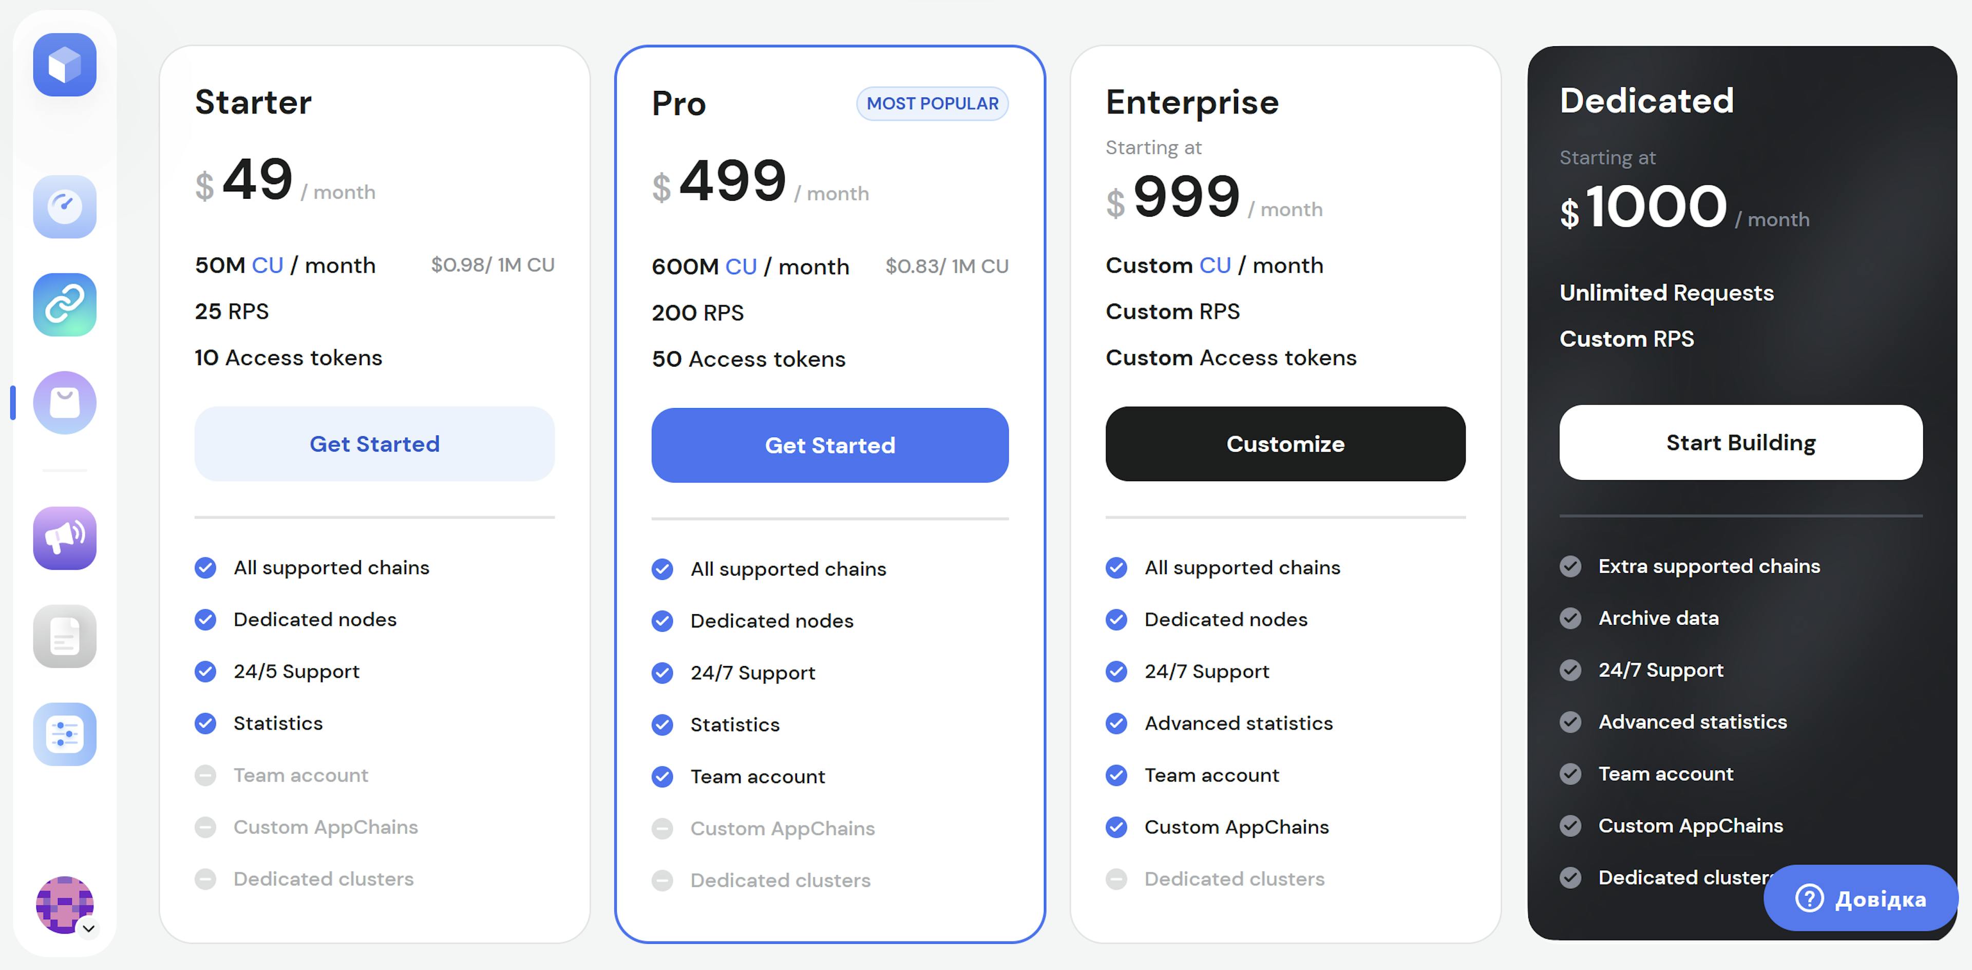The width and height of the screenshot is (1972, 970).
Task: Click the Start Building button
Action: tap(1740, 443)
